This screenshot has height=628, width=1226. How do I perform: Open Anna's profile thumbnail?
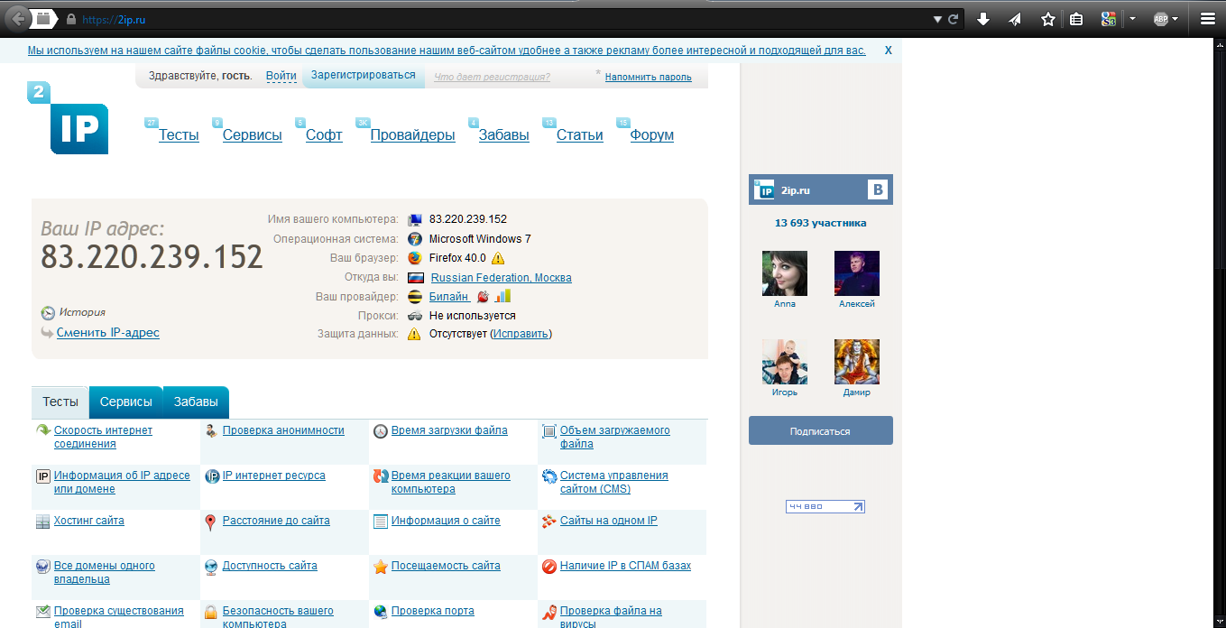(x=785, y=273)
